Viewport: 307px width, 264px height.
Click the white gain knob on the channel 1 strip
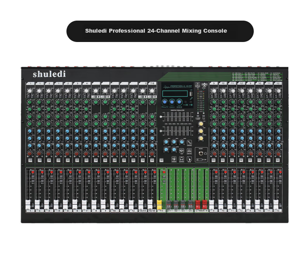click(x=30, y=91)
